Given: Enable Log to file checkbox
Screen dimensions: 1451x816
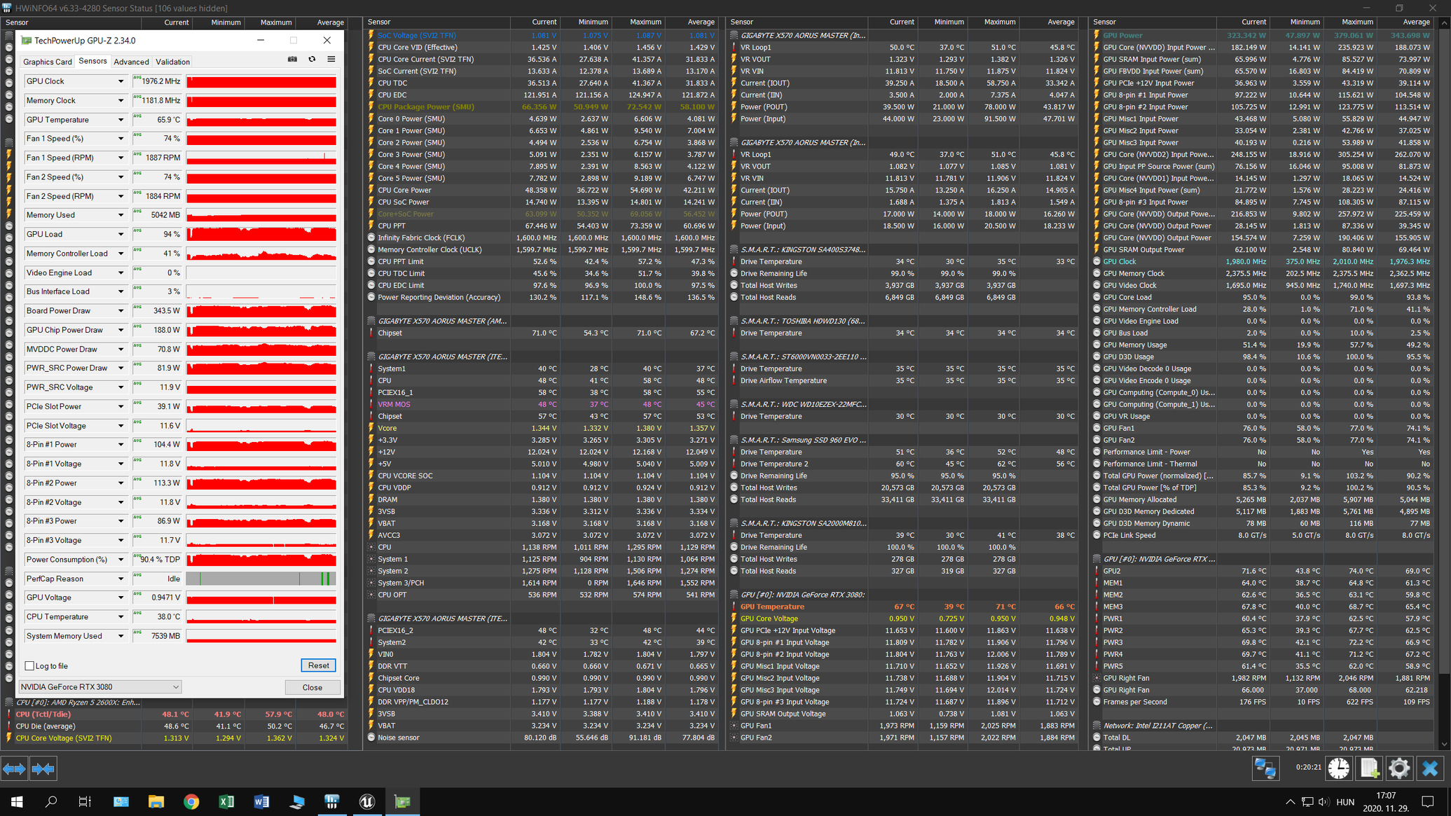Looking at the screenshot, I should [x=29, y=665].
